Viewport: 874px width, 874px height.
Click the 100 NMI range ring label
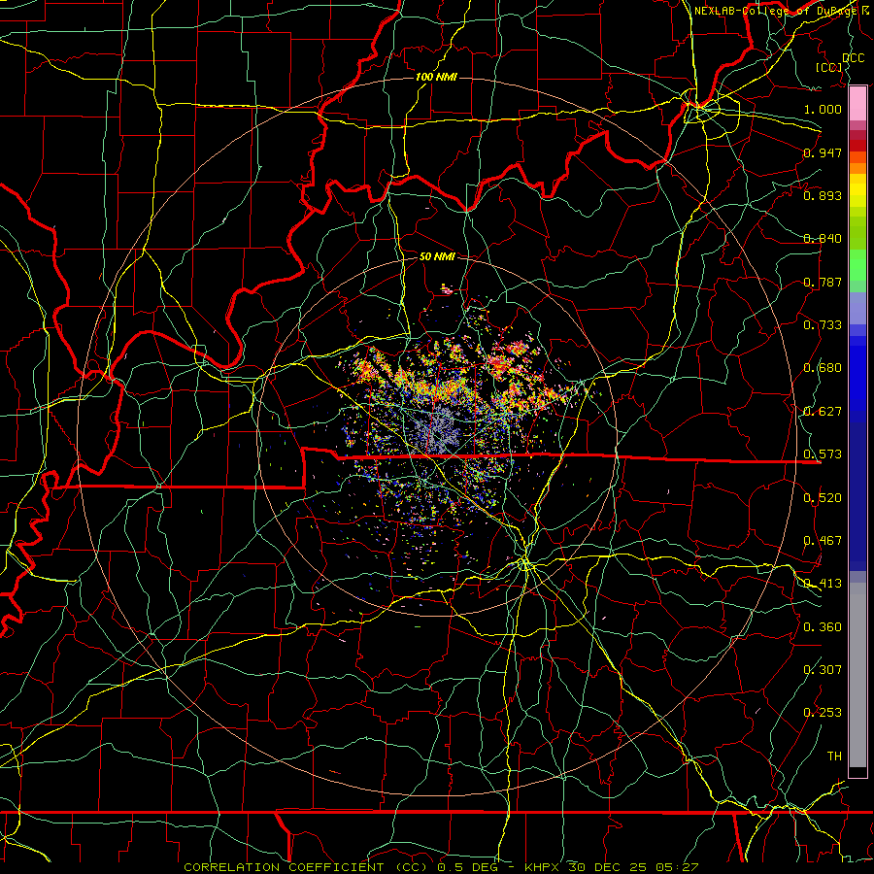[x=436, y=77]
